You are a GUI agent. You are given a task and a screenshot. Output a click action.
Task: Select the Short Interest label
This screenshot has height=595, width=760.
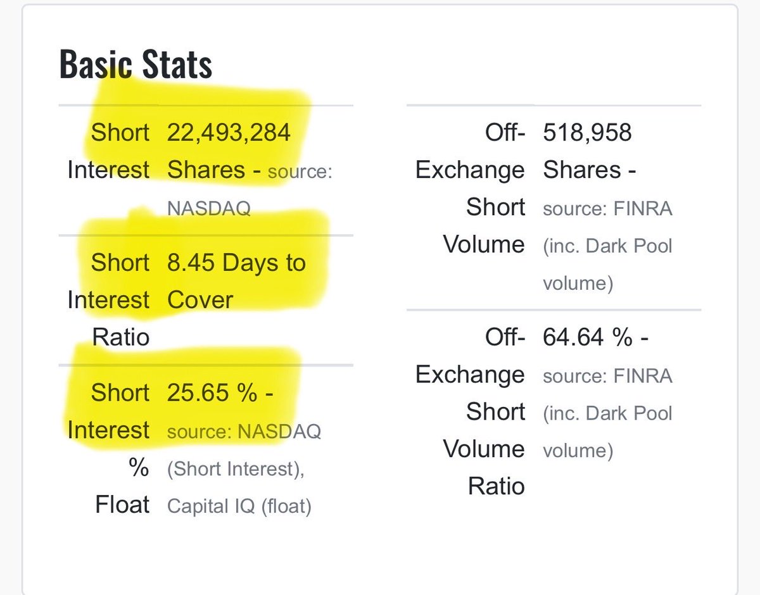coord(108,151)
